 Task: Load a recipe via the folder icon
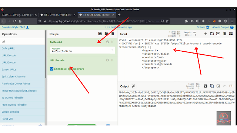pos(106,34)
